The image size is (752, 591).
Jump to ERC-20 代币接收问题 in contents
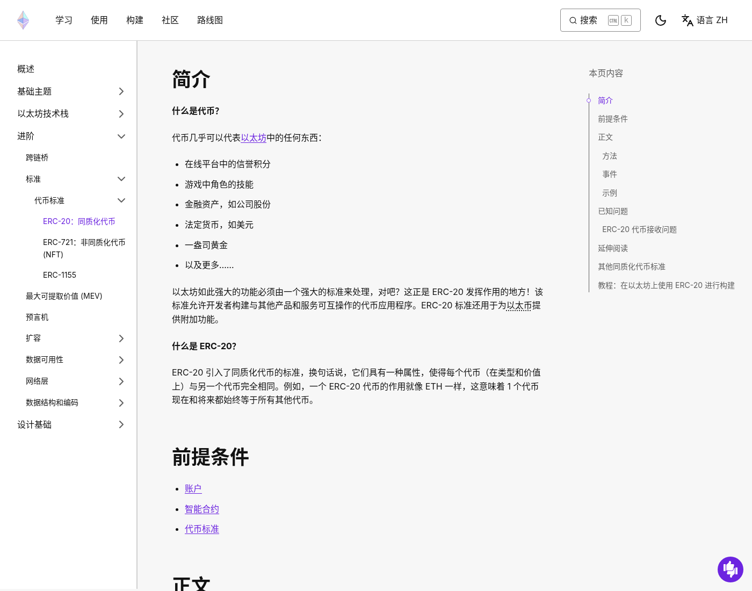[639, 229]
